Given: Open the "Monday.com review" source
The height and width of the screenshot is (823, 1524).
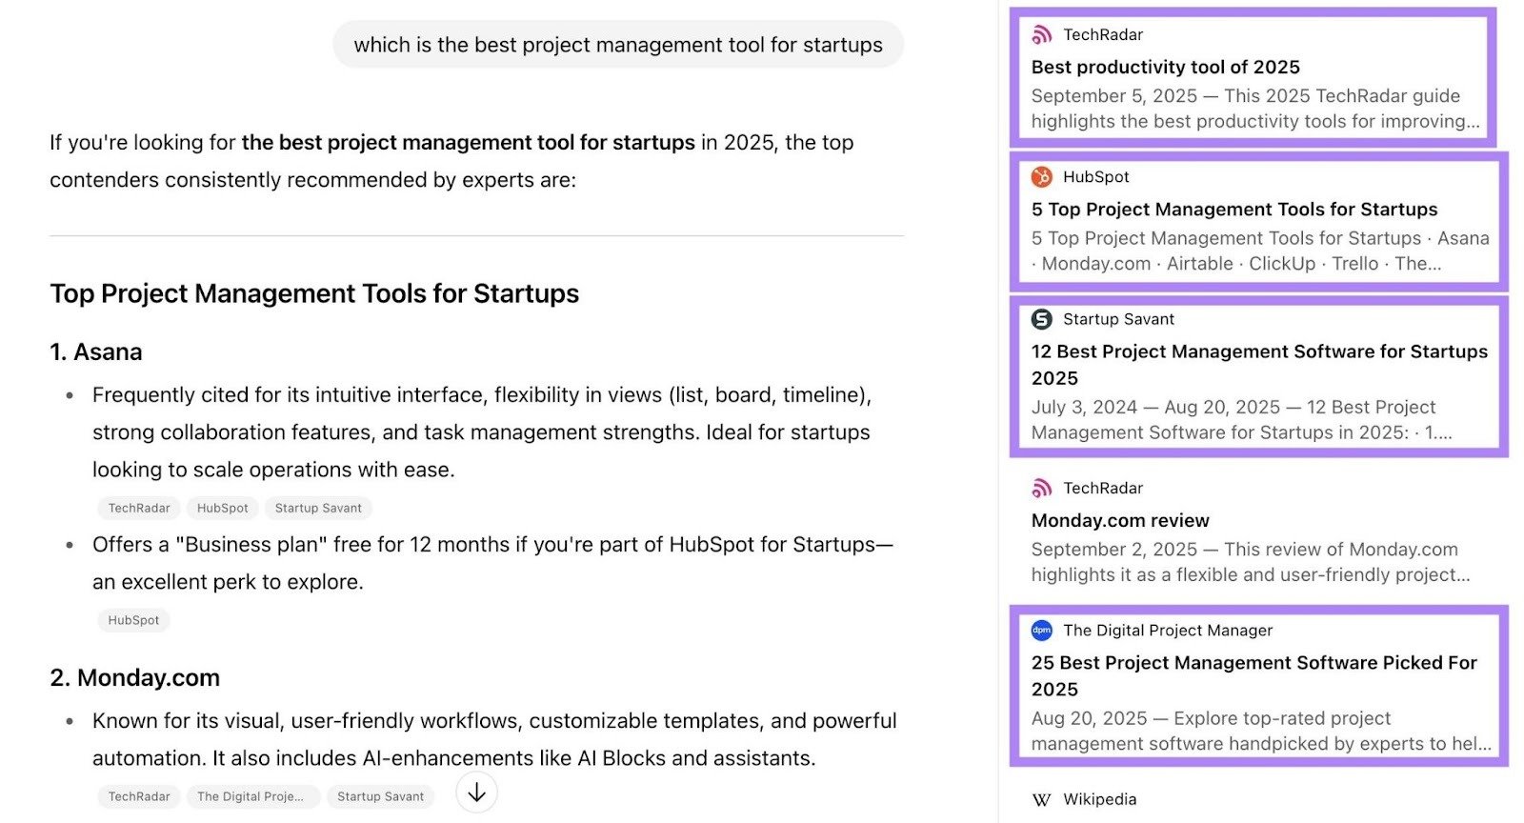Looking at the screenshot, I should 1120,520.
